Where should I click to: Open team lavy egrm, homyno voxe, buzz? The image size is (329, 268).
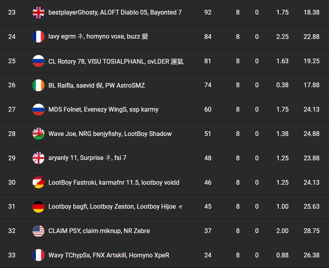point(98,37)
